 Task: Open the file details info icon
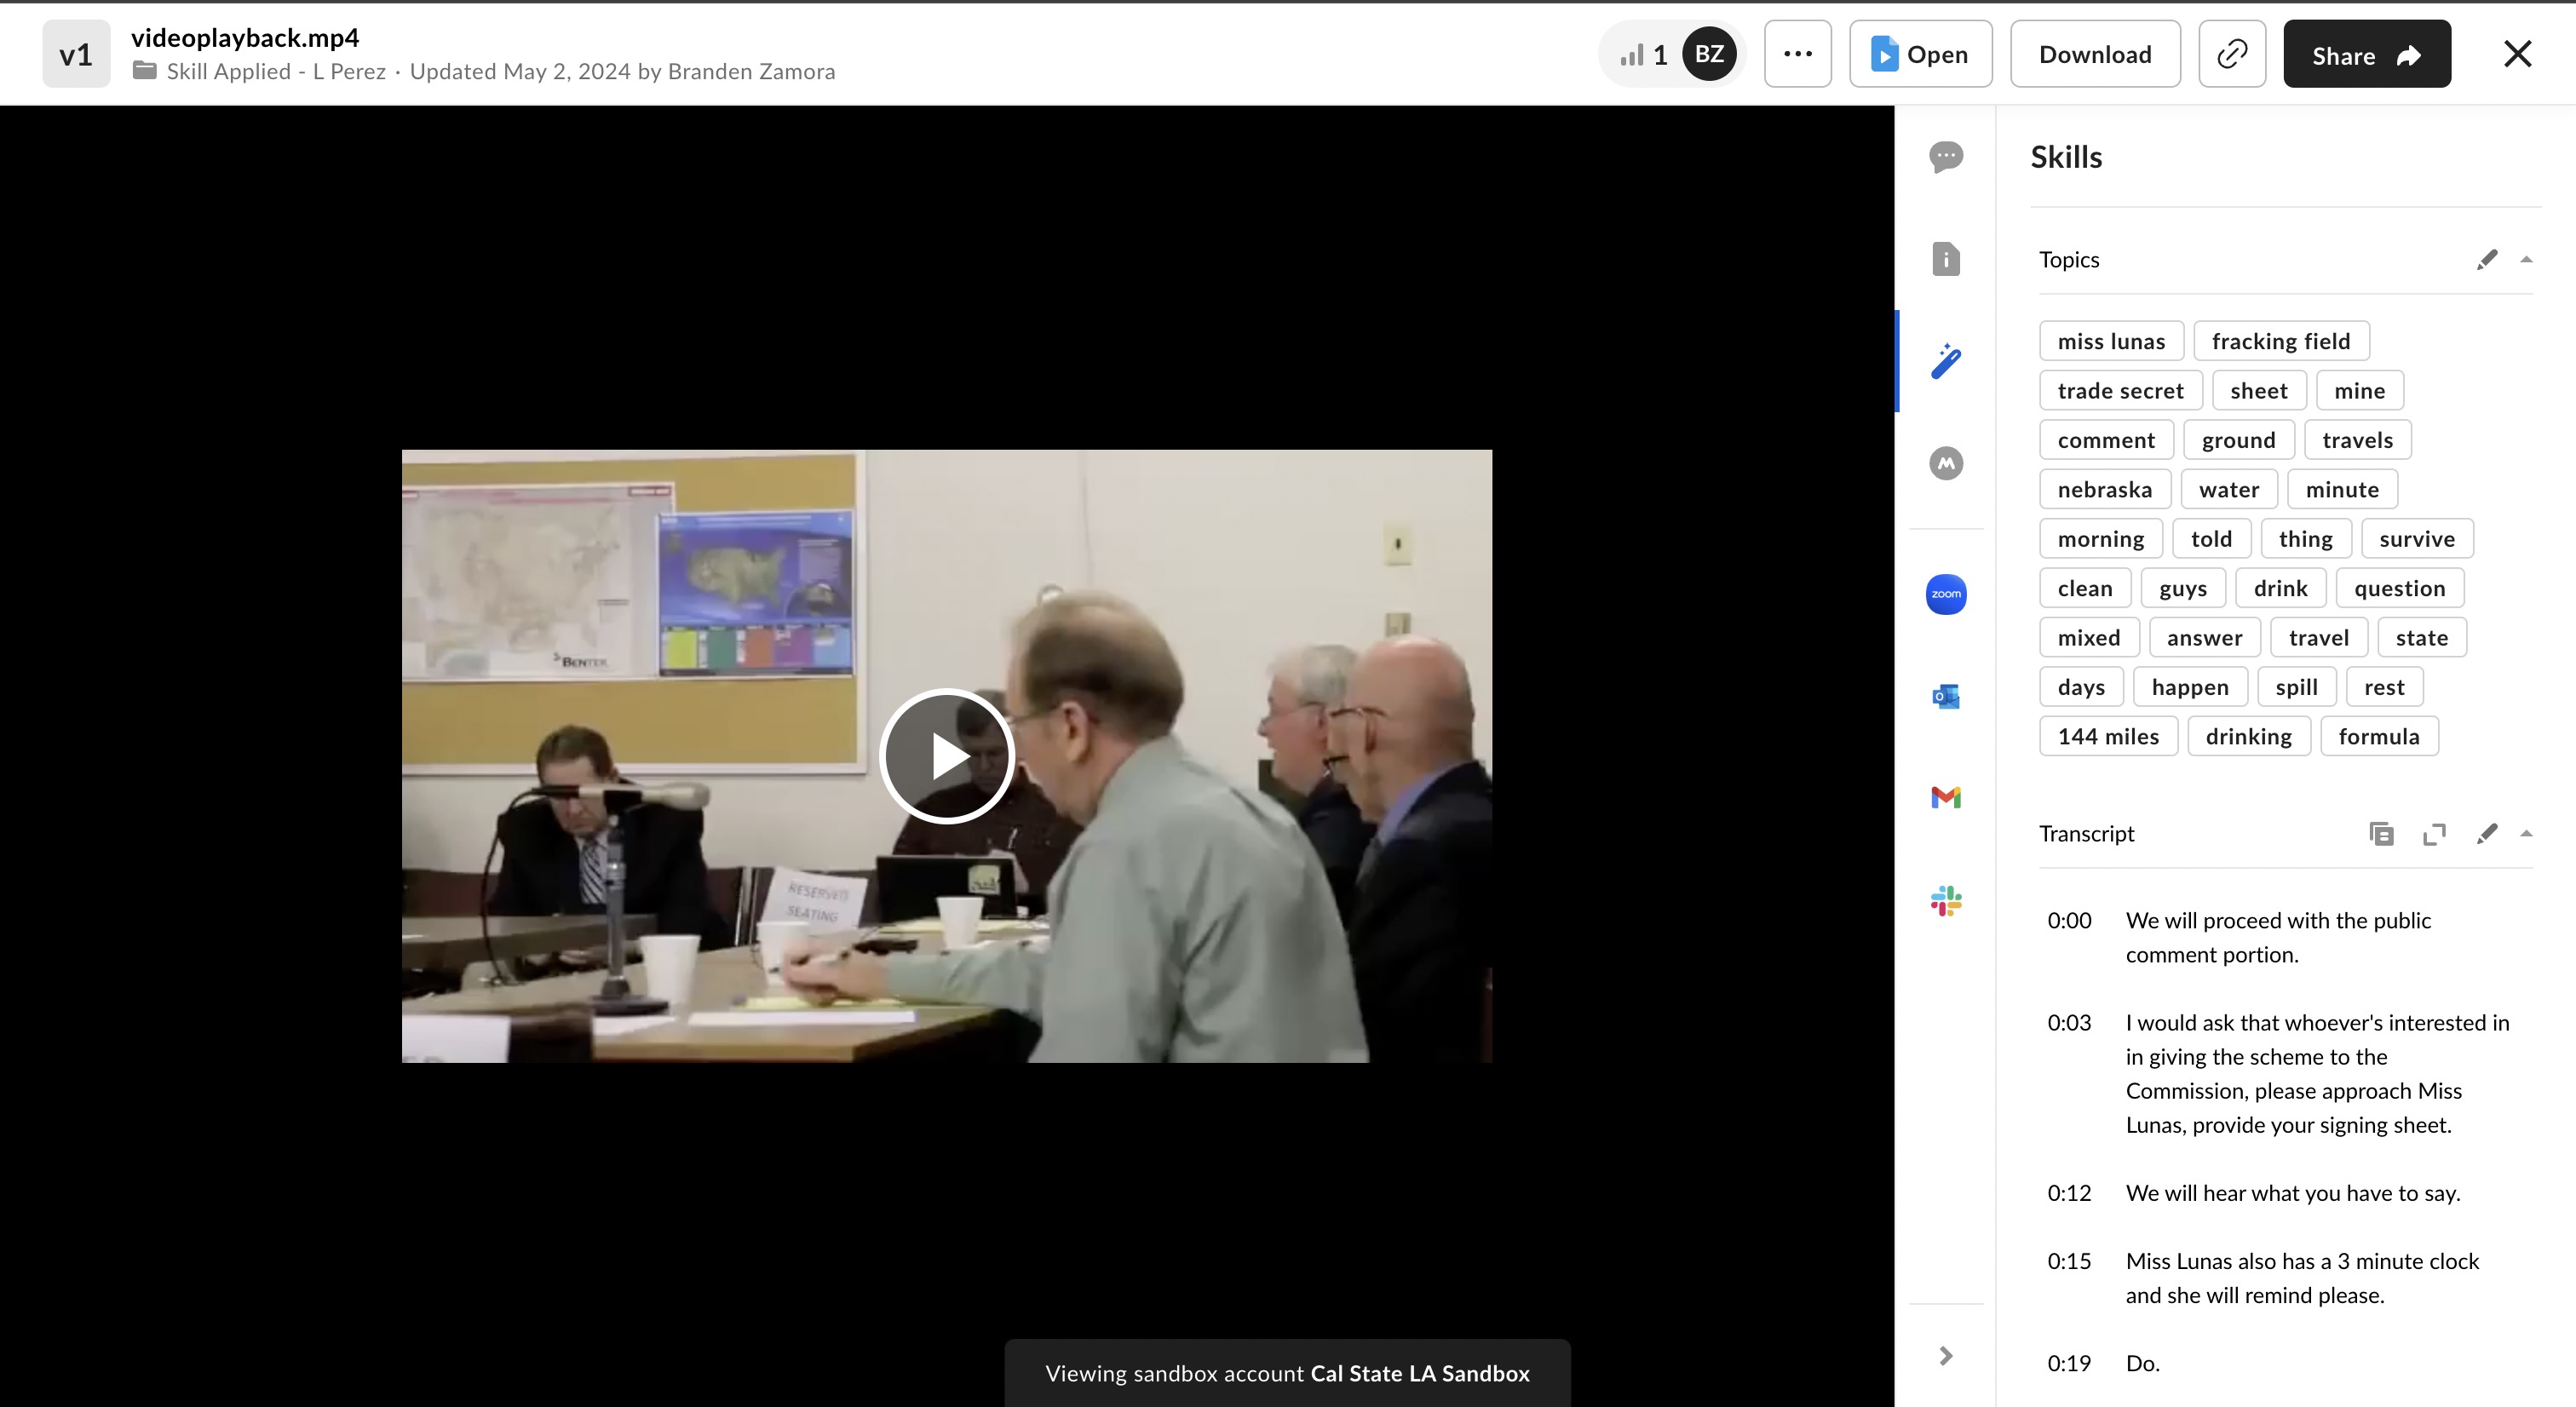1945,259
